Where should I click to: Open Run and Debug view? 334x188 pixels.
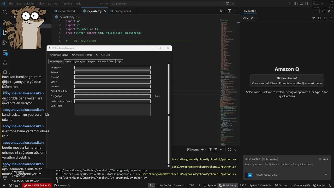(5, 42)
